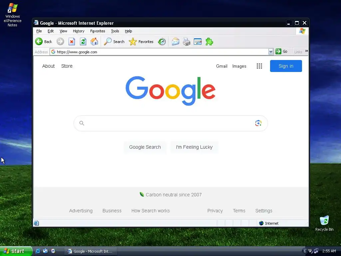Launch Internet Explorer from Quick Launch
The image size is (341, 256).
tap(38, 251)
